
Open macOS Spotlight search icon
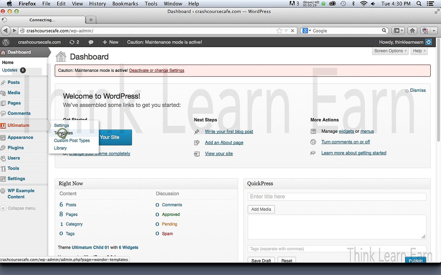click(419, 4)
